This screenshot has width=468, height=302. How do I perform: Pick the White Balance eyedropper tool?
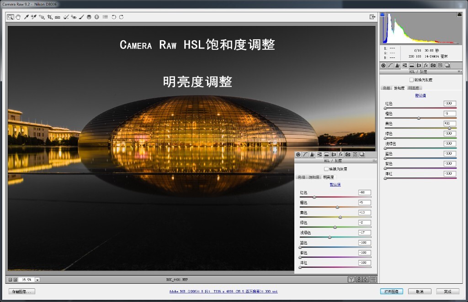tap(26, 17)
